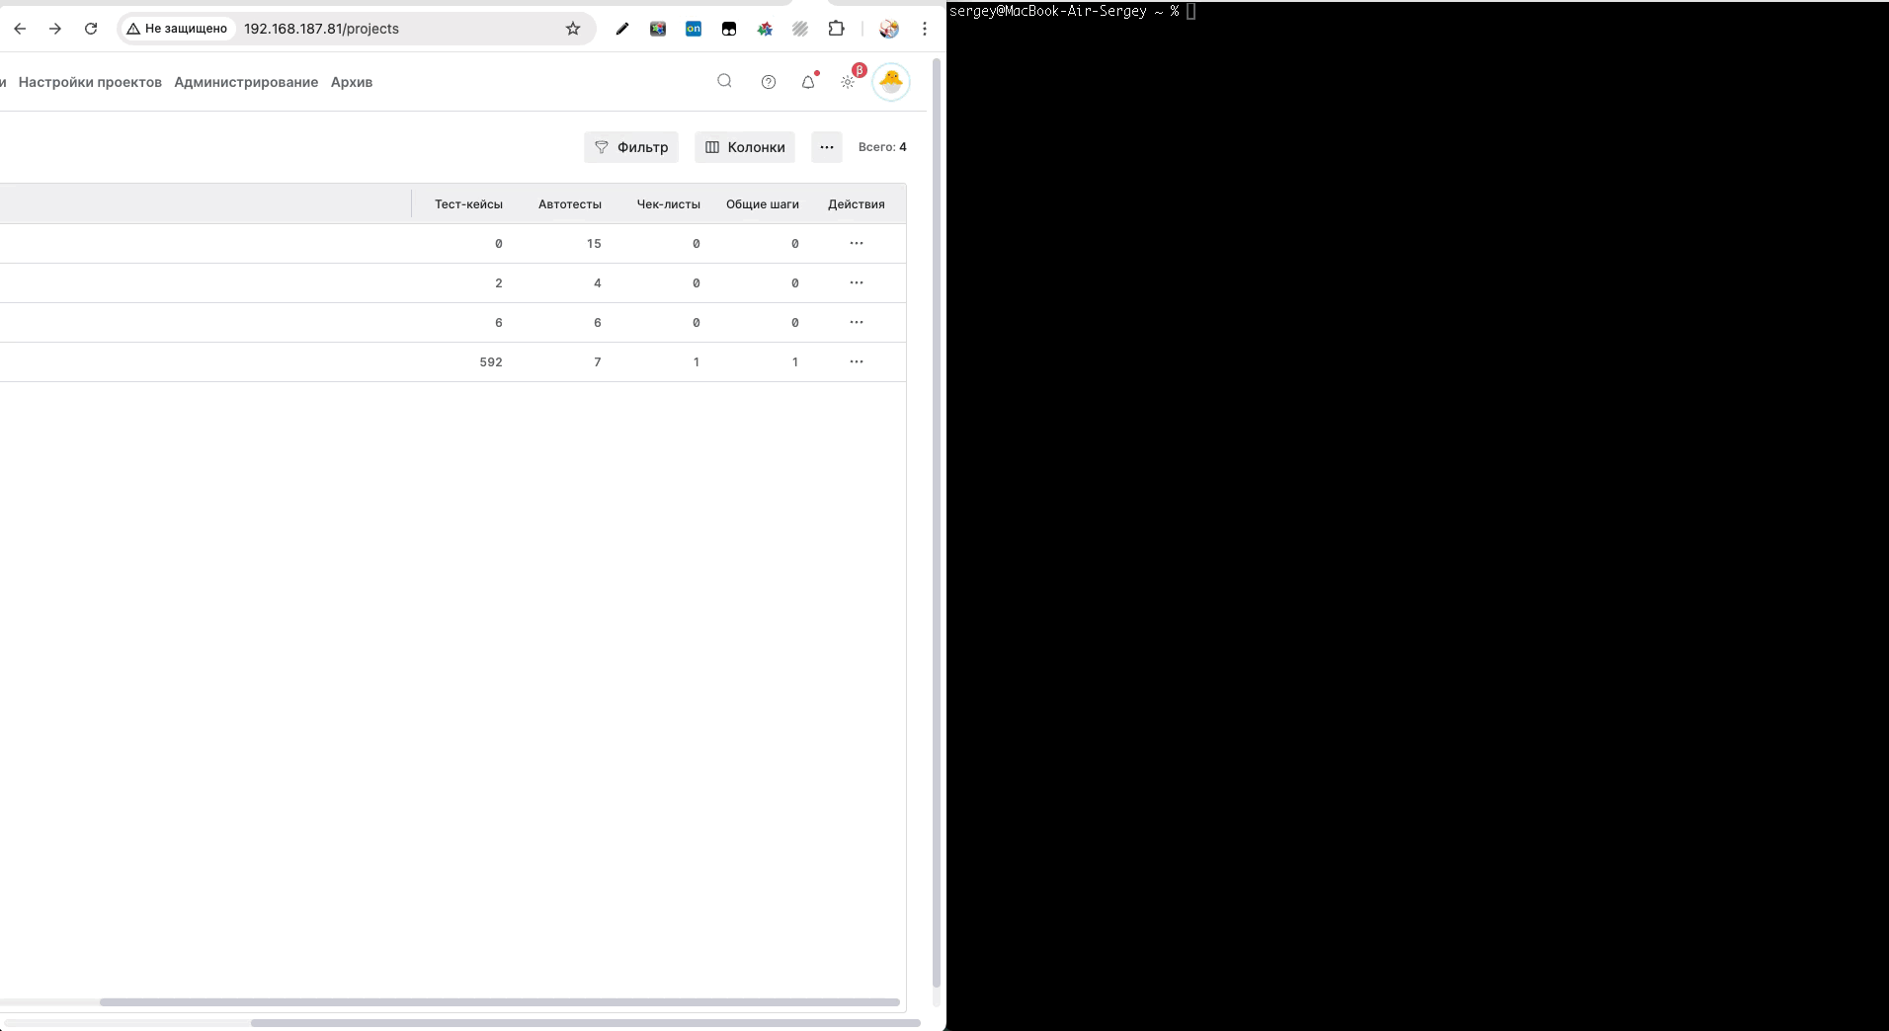Open Настройки проектов menu item
Viewport: 1889px width, 1031px height.
click(90, 82)
